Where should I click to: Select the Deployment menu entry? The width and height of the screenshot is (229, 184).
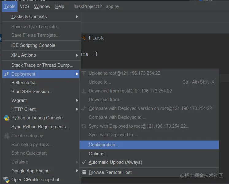[41, 74]
